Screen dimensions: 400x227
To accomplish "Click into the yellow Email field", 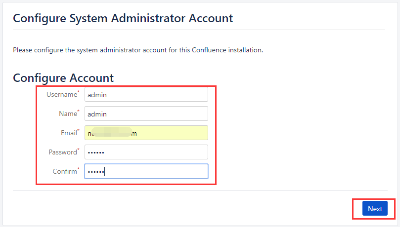I will pyautogui.click(x=146, y=133).
